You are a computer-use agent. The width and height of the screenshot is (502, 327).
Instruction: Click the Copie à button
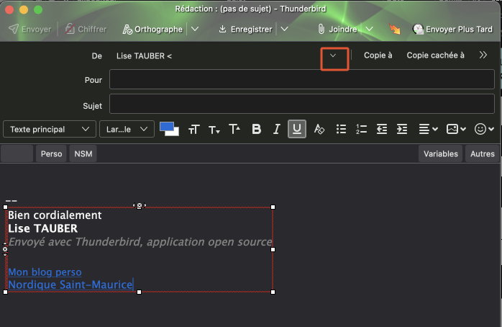tap(378, 55)
